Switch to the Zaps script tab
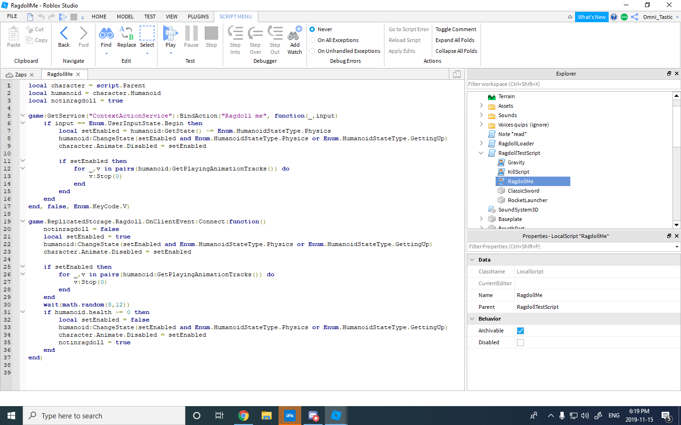 click(20, 75)
